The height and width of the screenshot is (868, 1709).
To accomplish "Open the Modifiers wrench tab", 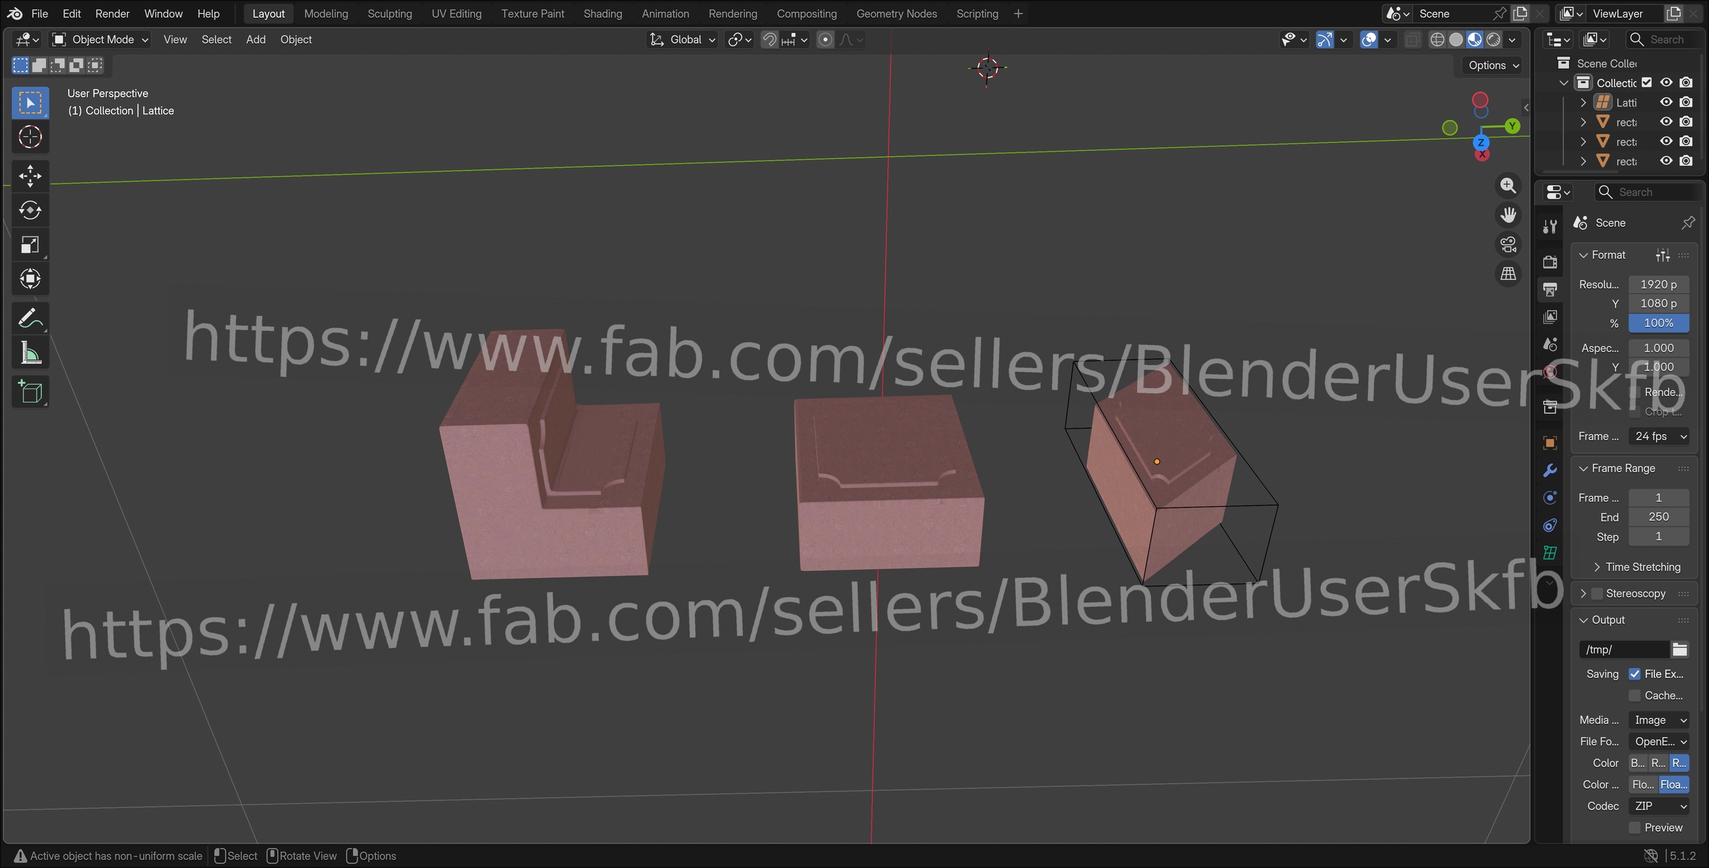I will 1550,470.
